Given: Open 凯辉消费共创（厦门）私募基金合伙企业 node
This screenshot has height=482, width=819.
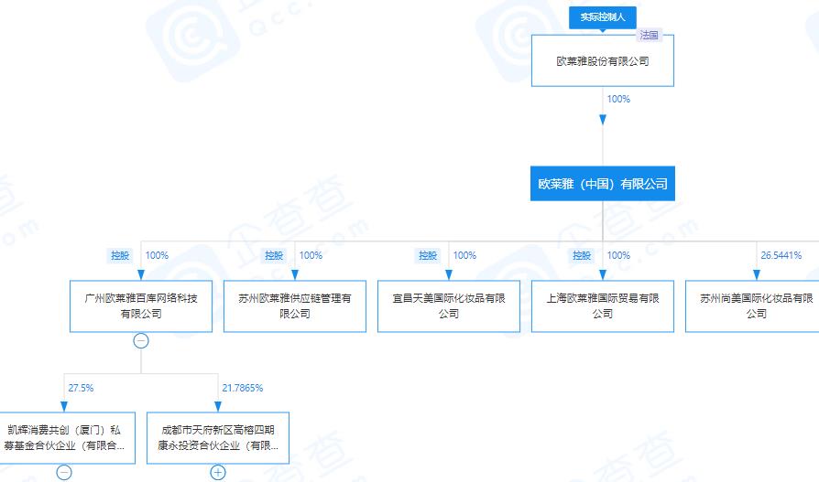Looking at the screenshot, I should point(68,438).
